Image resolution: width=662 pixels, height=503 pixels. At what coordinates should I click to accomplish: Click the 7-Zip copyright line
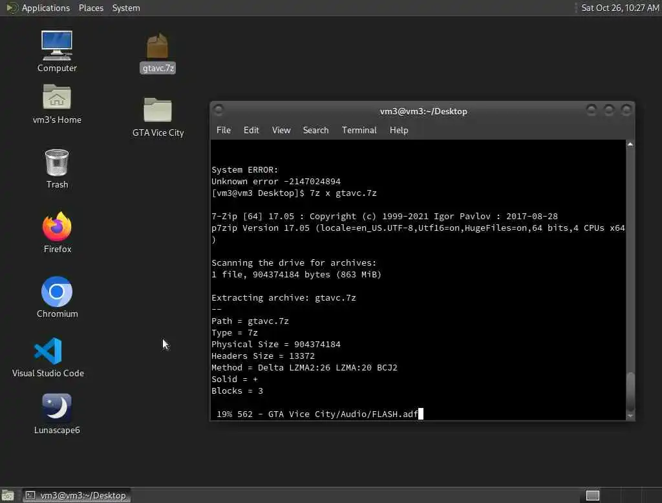tap(384, 216)
